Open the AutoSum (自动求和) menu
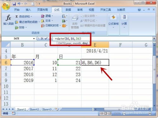 (24, 16)
